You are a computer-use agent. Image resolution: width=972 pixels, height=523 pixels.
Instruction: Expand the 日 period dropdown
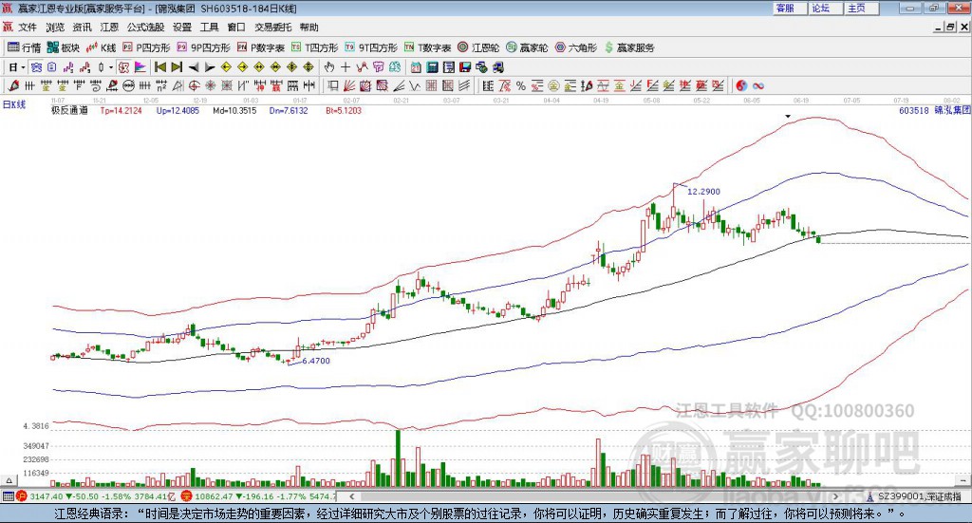tap(23, 67)
